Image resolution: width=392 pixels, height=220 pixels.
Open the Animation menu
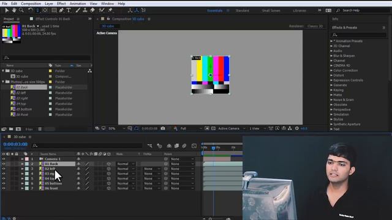coord(78,4)
